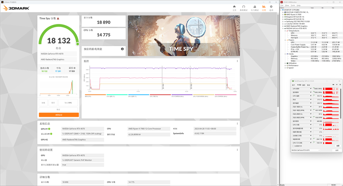This screenshot has width=343, height=186.
Task: Click the Clocks icon in HWMonitor tree
Action: click(287, 54)
